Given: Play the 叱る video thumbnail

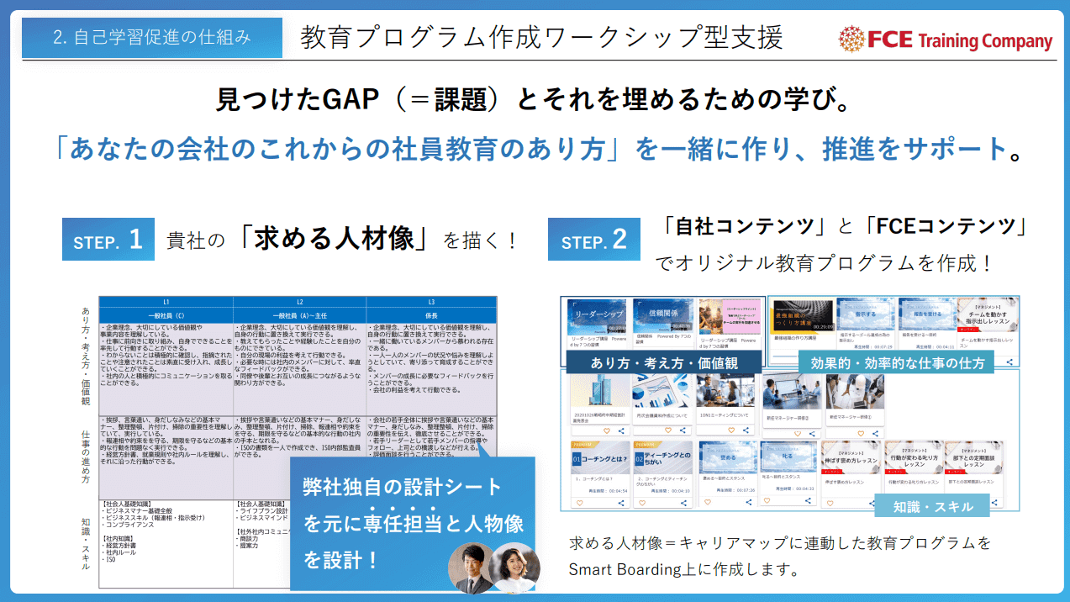Looking at the screenshot, I should coord(788,457).
